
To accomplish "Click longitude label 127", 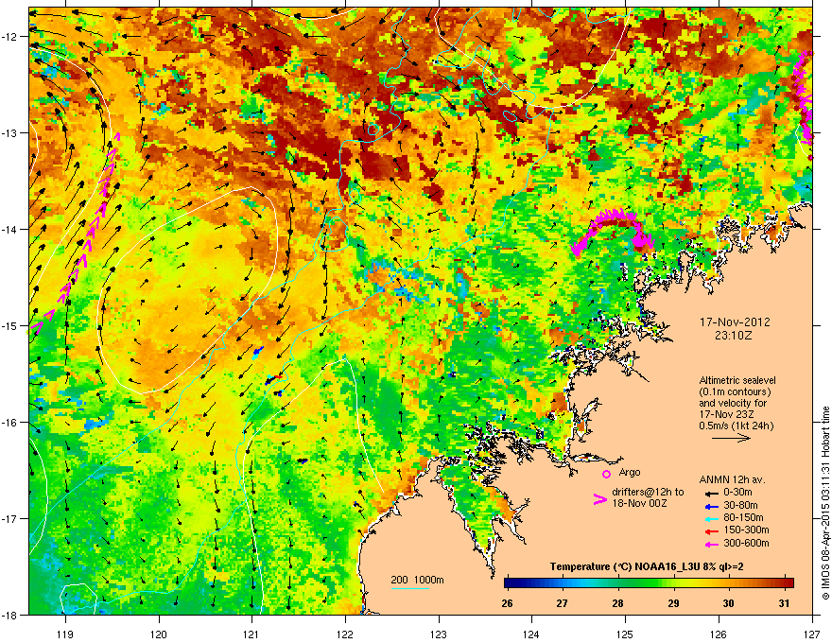I will click(812, 634).
